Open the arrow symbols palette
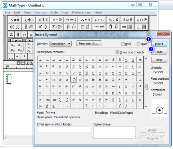173x149 pixels. (71, 20)
